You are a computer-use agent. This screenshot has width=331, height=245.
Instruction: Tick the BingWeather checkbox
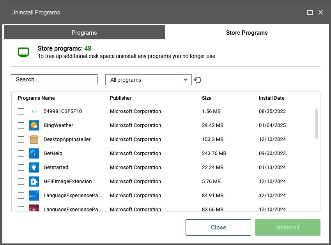coord(21,125)
